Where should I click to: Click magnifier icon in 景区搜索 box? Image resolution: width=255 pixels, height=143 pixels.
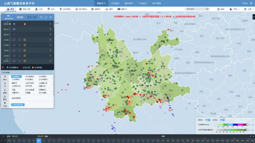click(x=208, y=9)
